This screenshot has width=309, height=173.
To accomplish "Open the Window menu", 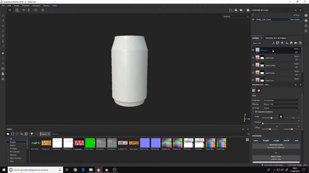I will pyautogui.click(x=26, y=6).
